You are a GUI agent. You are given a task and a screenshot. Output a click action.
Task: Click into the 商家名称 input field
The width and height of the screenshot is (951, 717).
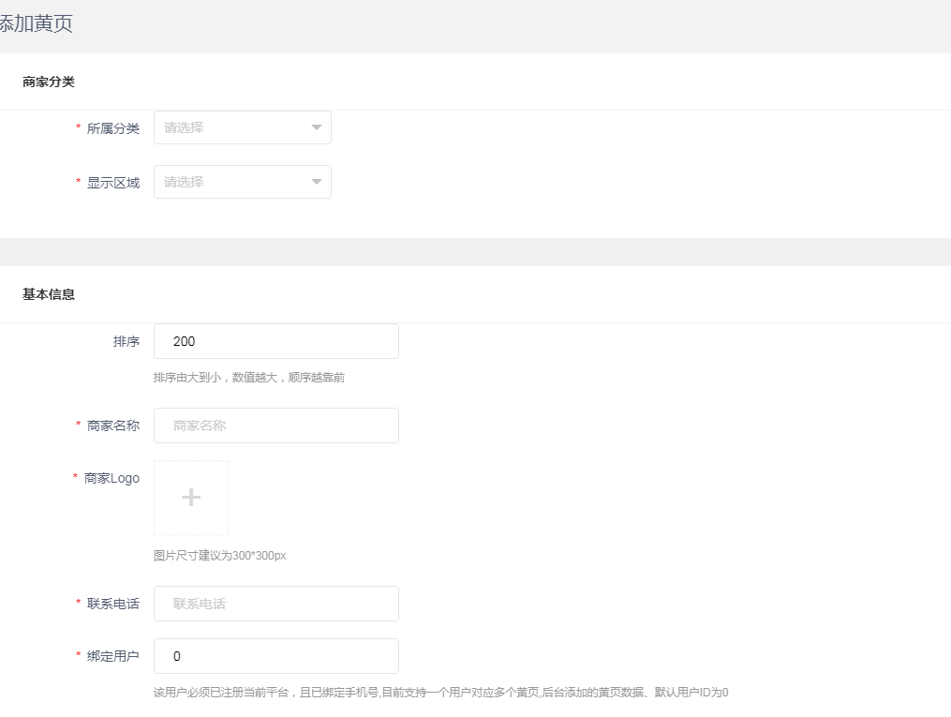click(x=275, y=426)
